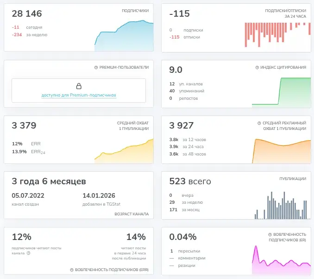This screenshot has height=279, width=314.
Task: Click TGStat added date '14.01.2026'
Action: pyautogui.click(x=99, y=195)
